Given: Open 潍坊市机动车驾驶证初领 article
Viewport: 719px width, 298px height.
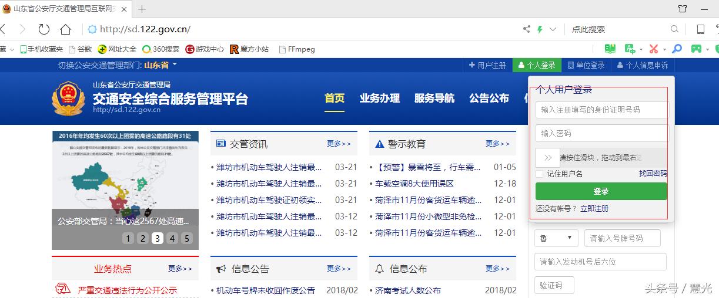Looking at the screenshot, I should 269,200.
